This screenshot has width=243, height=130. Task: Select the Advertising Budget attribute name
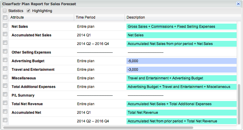pos(28,61)
